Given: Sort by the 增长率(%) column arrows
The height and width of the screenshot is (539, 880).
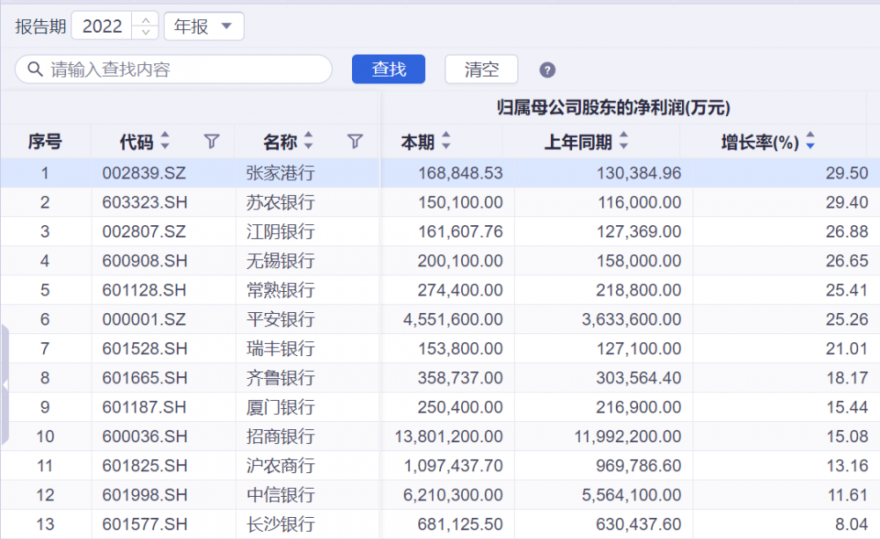Looking at the screenshot, I should coord(810,141).
